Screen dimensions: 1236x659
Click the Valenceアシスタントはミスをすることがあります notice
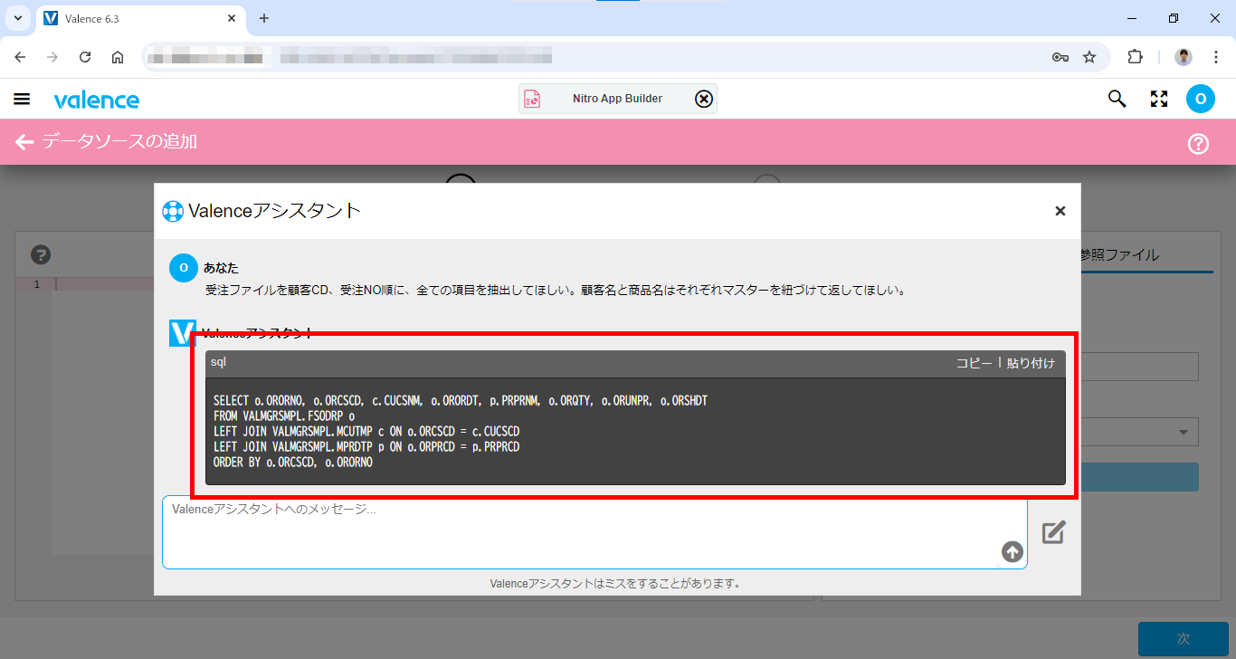coord(615,584)
